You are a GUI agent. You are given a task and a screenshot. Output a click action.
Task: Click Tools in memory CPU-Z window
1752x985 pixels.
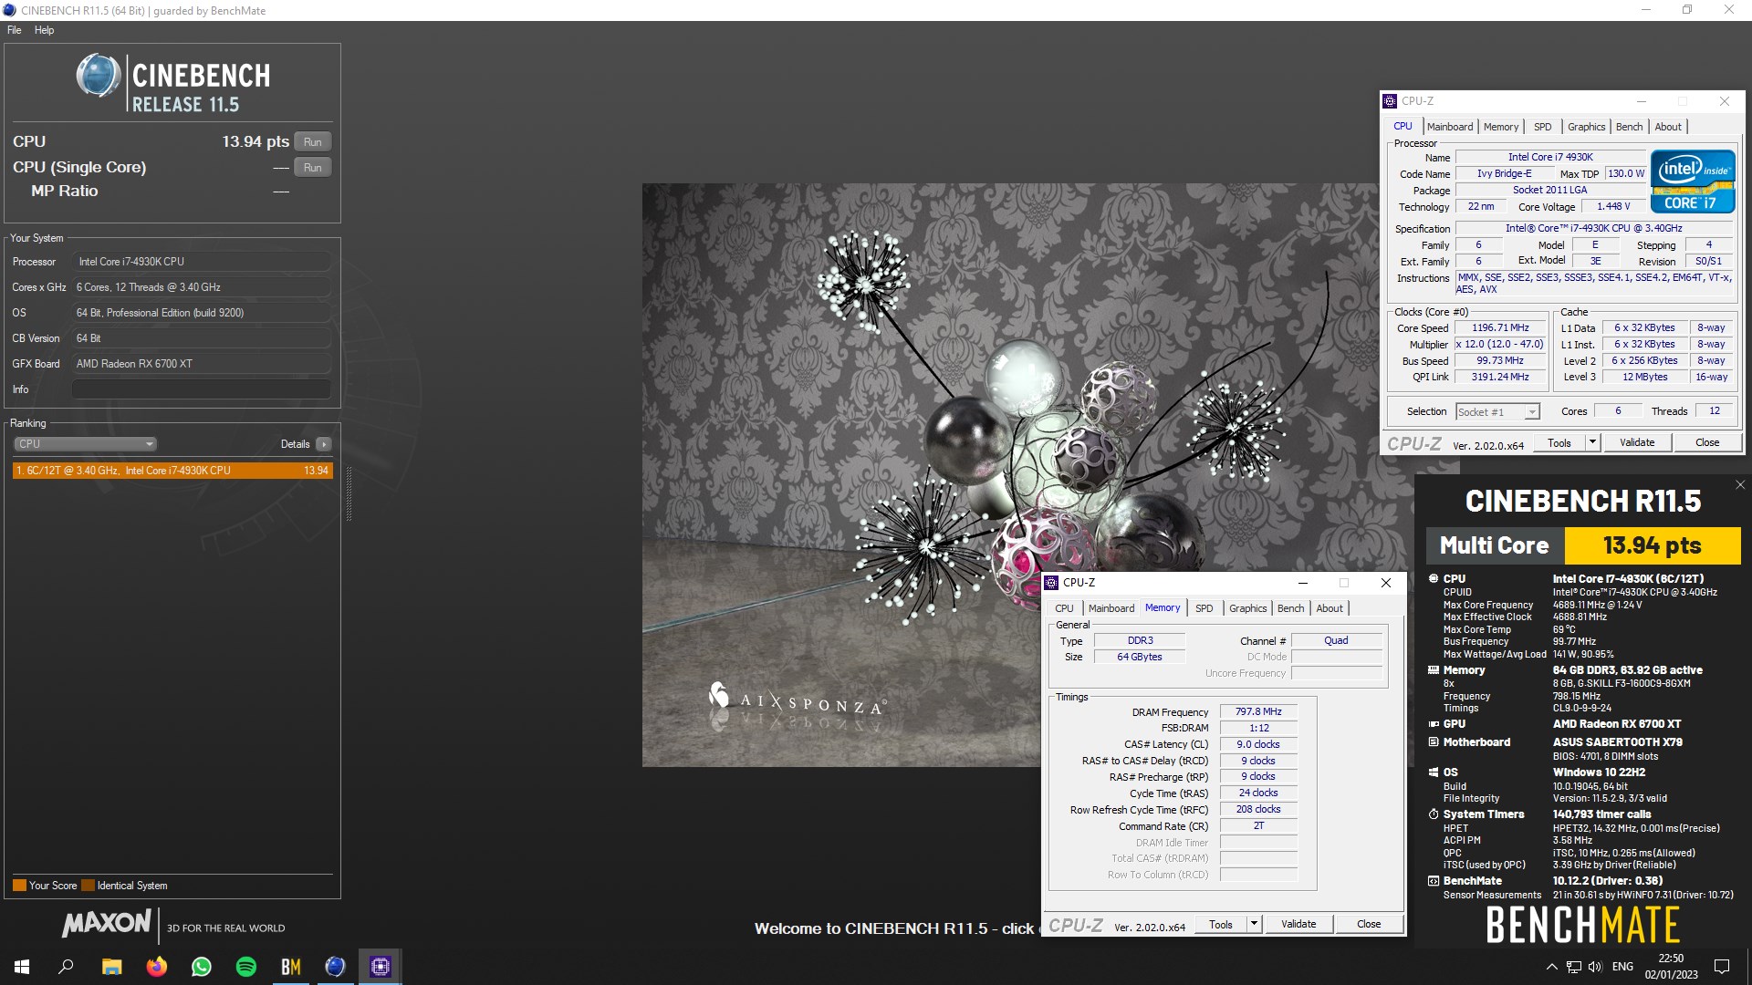1221,925
